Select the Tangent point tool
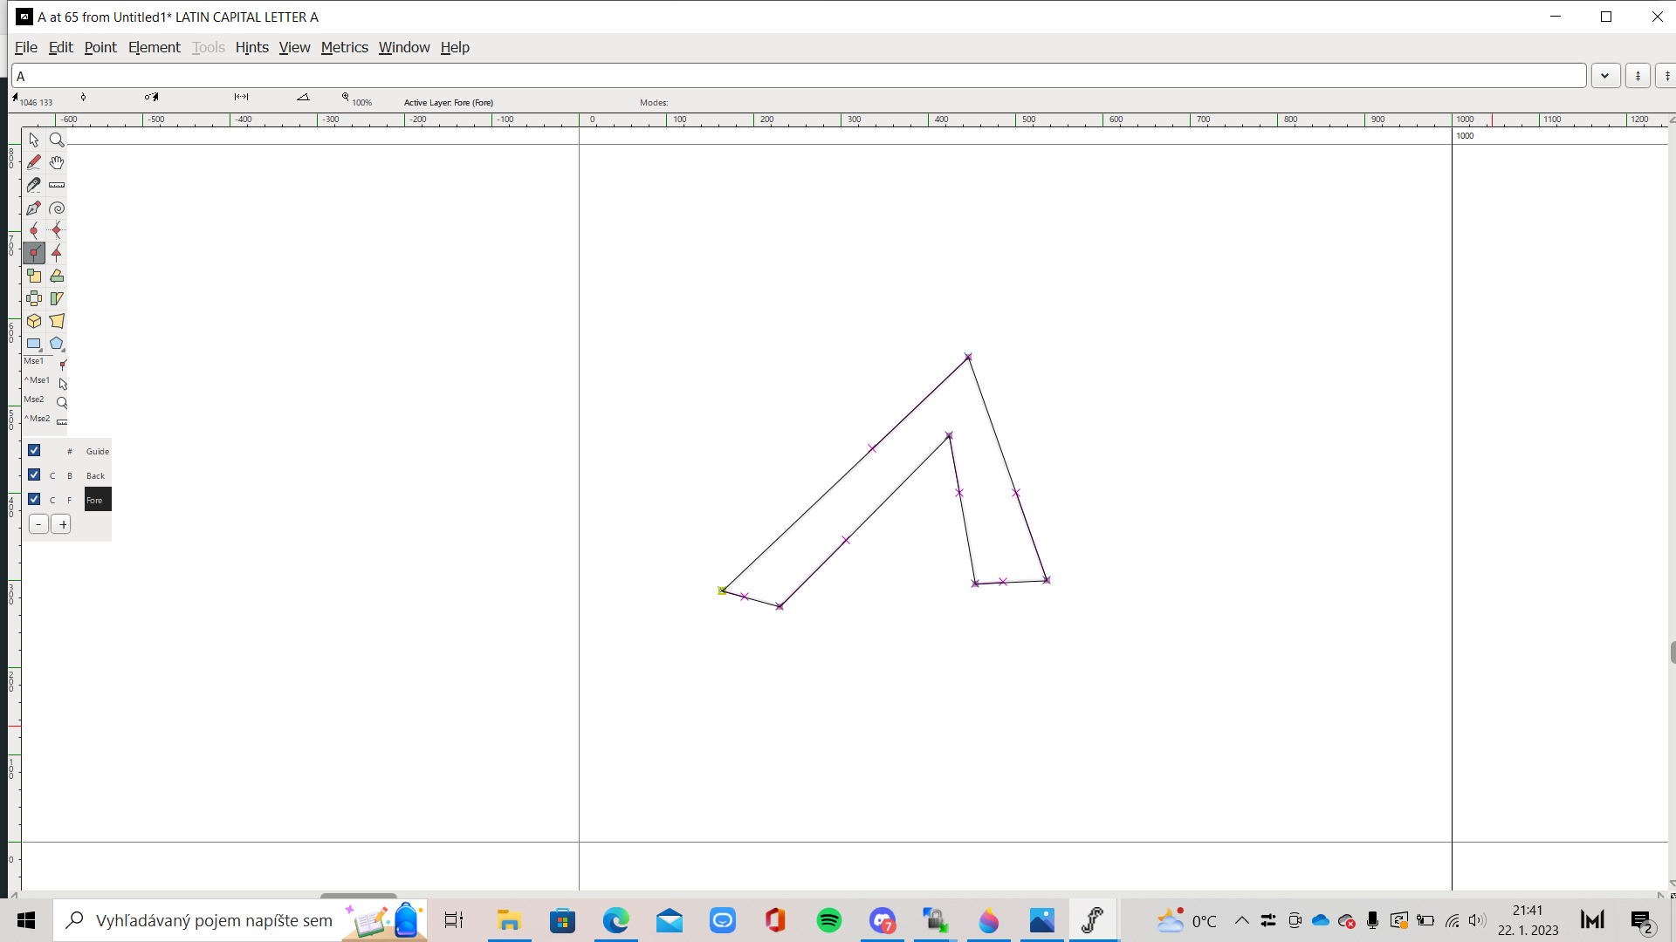The image size is (1676, 942). tap(57, 253)
